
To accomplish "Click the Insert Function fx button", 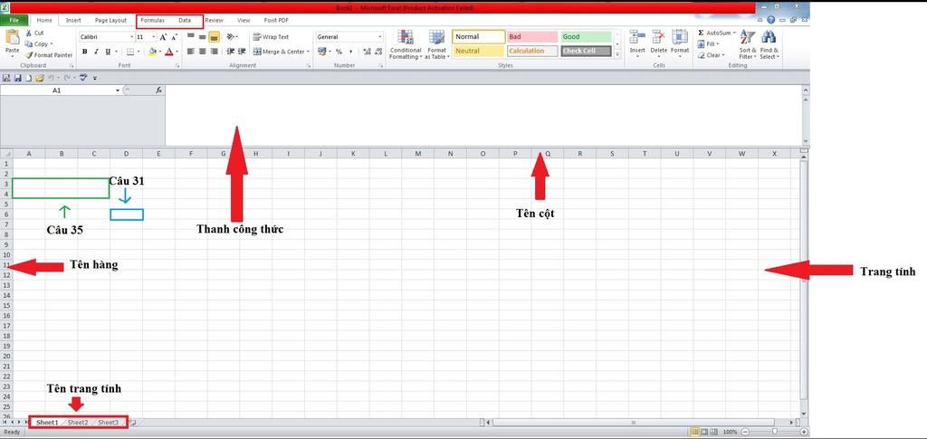I will 158,91.
